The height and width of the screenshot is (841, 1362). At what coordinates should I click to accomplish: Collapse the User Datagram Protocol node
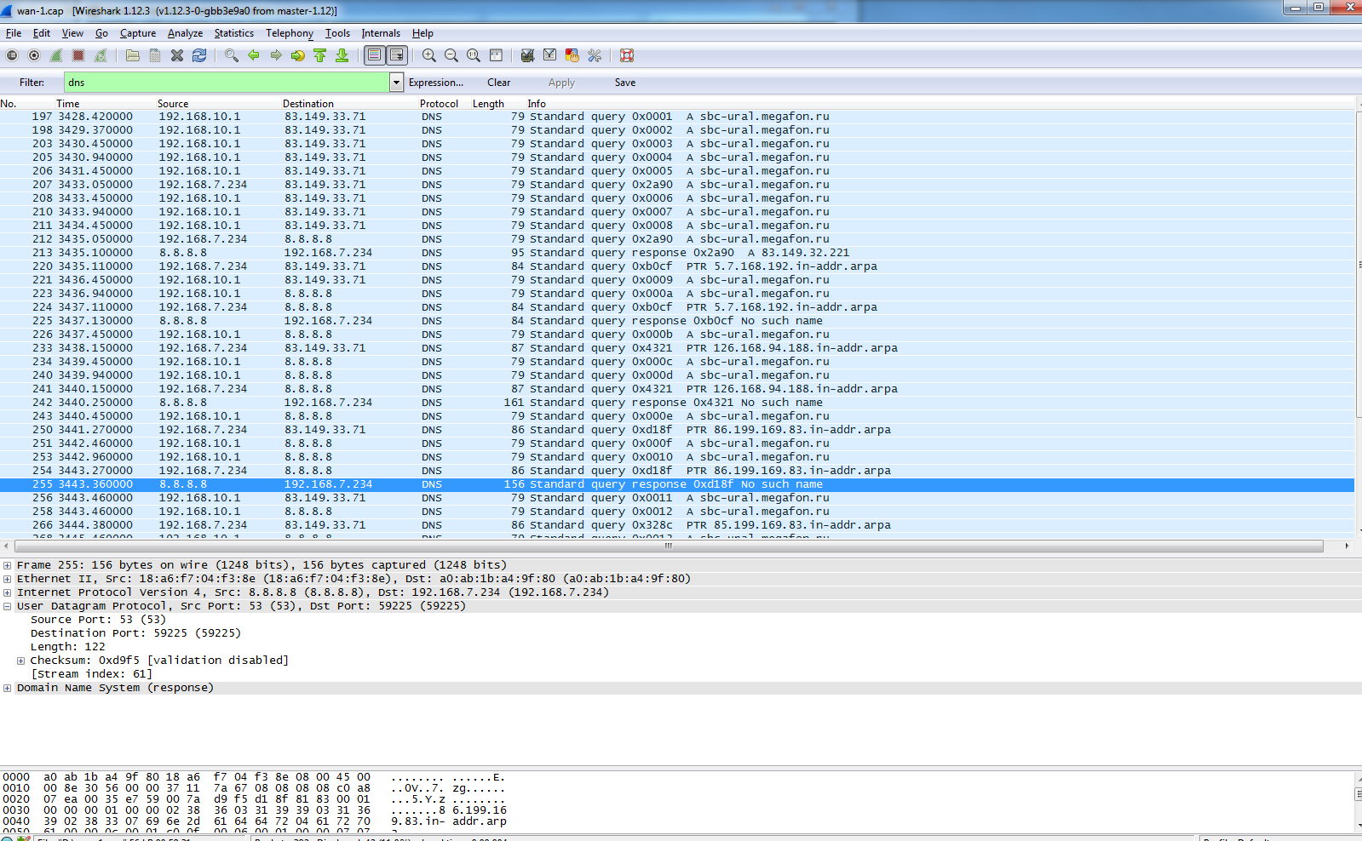(7, 606)
